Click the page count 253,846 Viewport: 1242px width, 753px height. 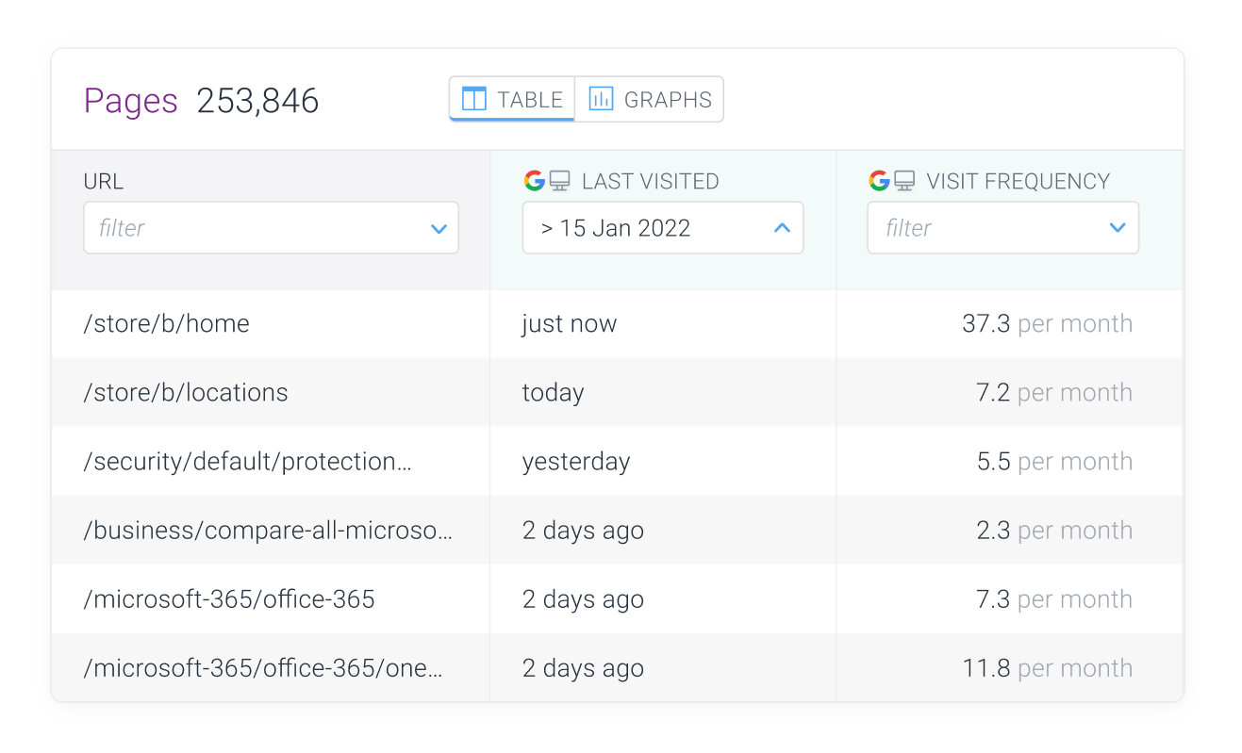(x=257, y=101)
